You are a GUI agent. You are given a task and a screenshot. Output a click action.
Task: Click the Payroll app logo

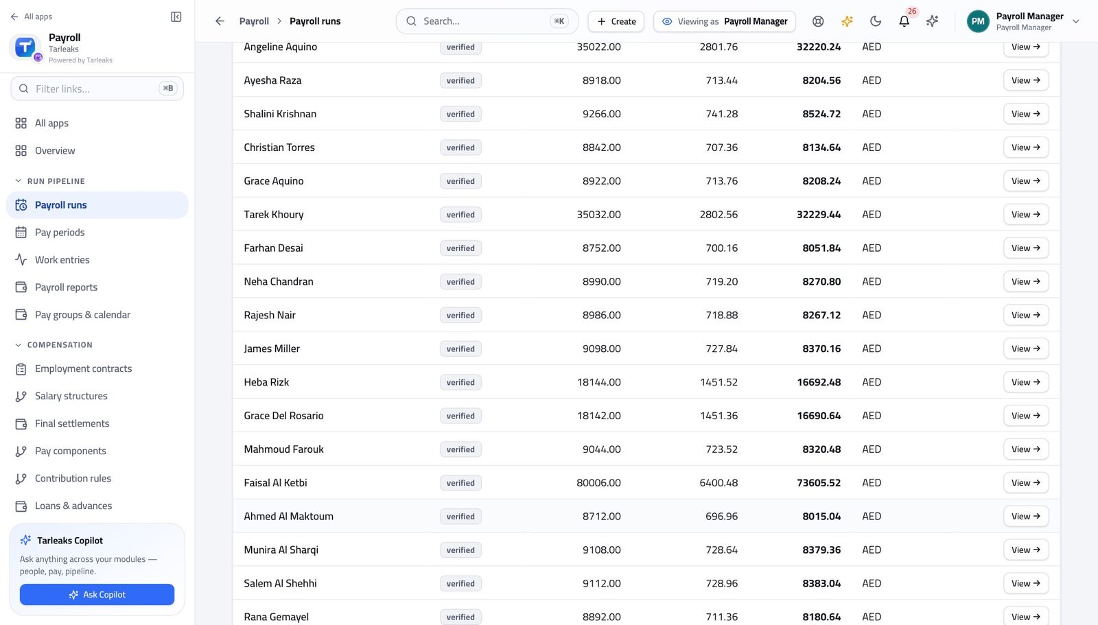(x=25, y=47)
